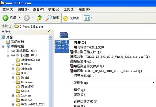Viewport: 156px width, 107px height.
Task: Select the 360Downloads folder
Action: [28, 60]
